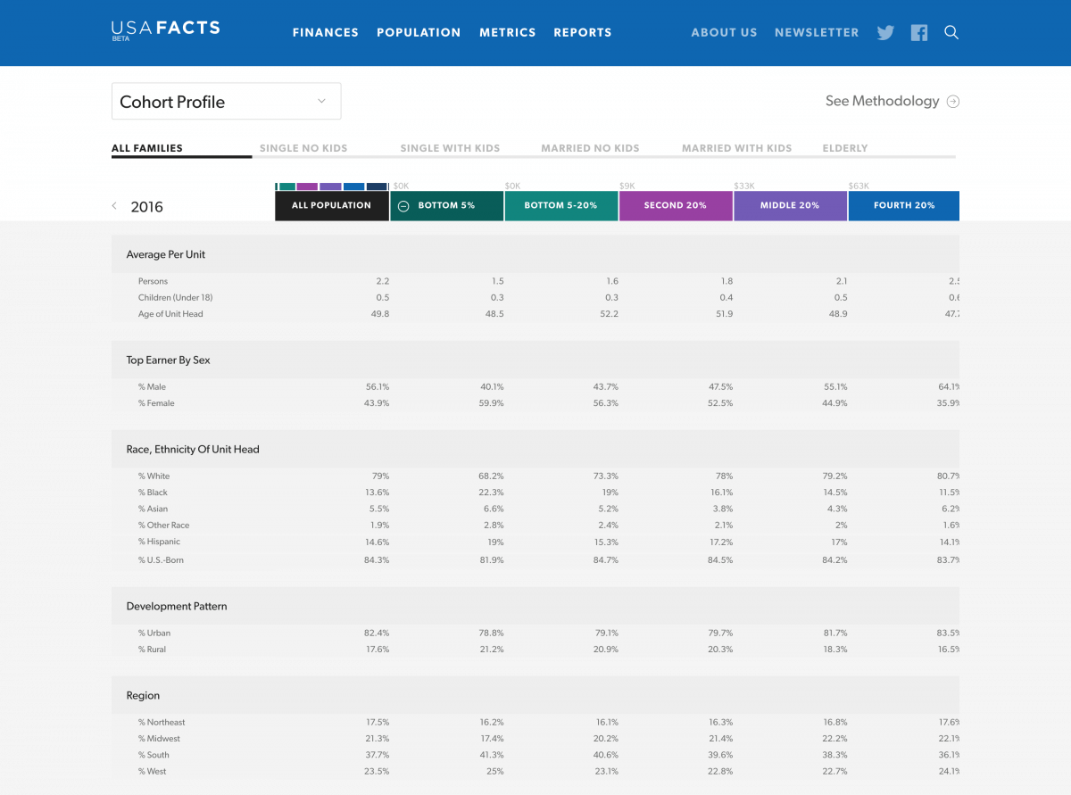Click the % Asian row label
1071x795 pixels.
point(153,509)
